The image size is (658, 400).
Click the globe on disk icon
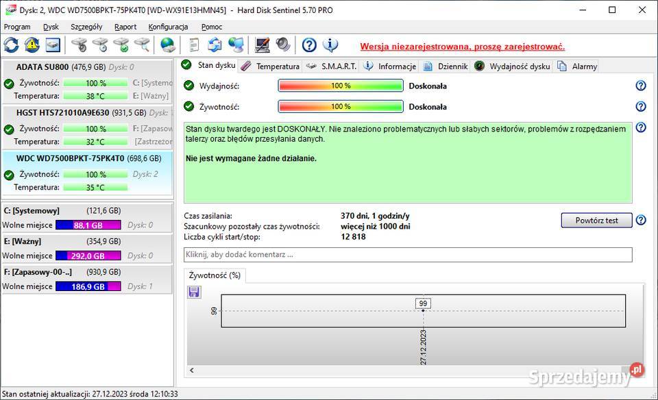(x=168, y=45)
